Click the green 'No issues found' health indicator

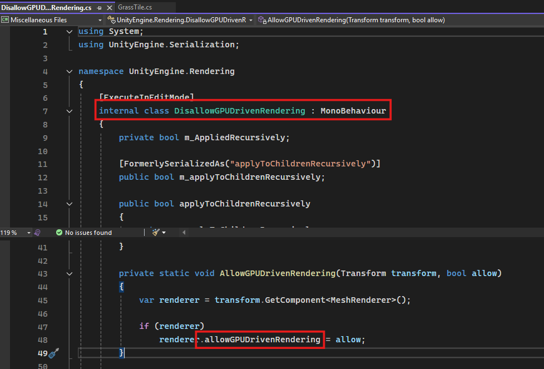coord(83,232)
